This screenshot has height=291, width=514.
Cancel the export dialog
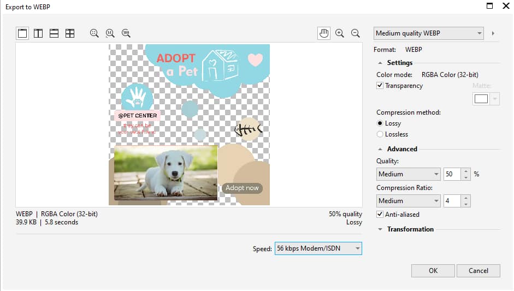(478, 271)
